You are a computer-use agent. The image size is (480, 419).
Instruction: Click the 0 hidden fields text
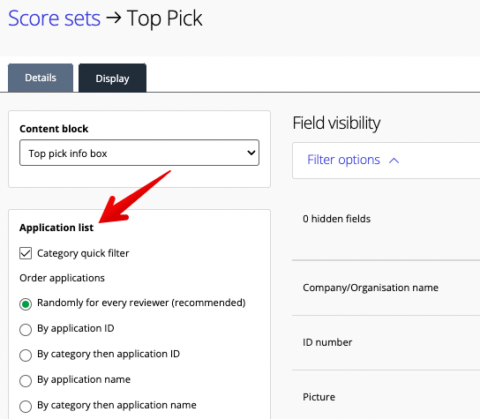tap(336, 219)
